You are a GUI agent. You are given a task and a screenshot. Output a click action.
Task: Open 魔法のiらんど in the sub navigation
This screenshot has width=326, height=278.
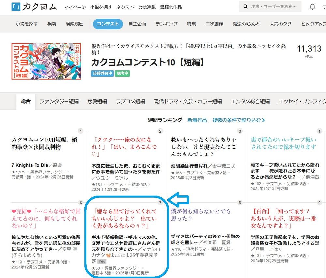tap(246, 24)
